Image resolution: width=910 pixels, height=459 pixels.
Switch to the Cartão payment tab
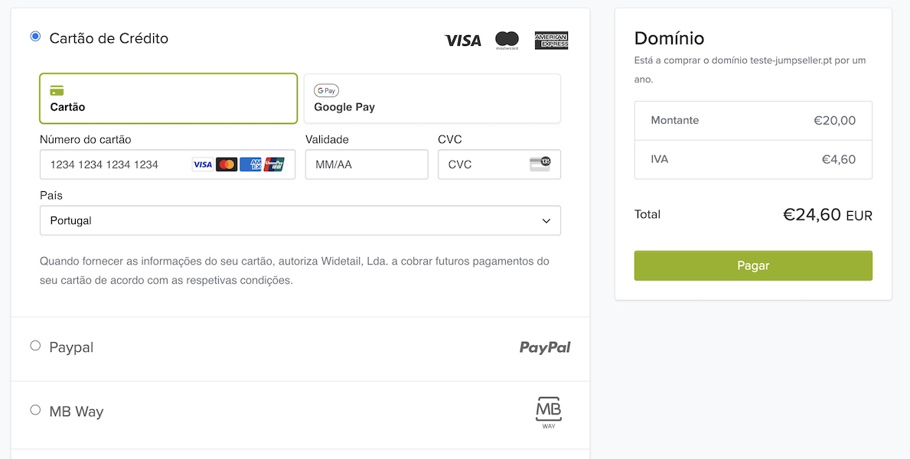point(168,99)
